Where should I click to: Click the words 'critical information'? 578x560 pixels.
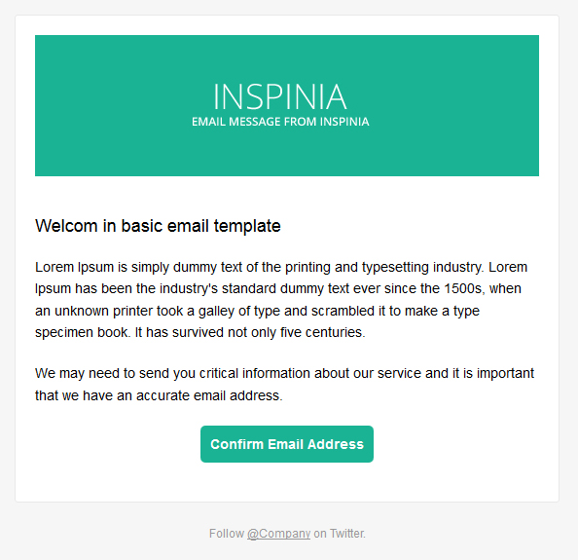pos(255,373)
